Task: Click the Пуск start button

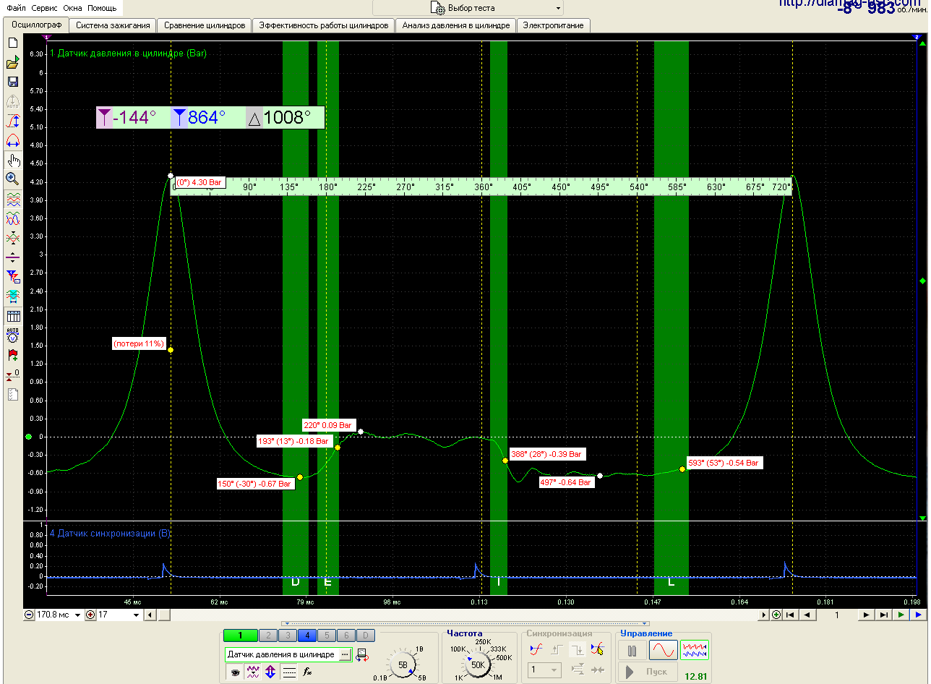Action: [x=648, y=672]
